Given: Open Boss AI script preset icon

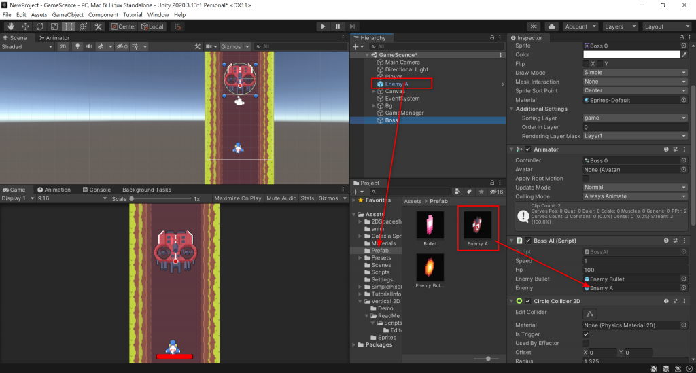Looking at the screenshot, I should pos(675,241).
